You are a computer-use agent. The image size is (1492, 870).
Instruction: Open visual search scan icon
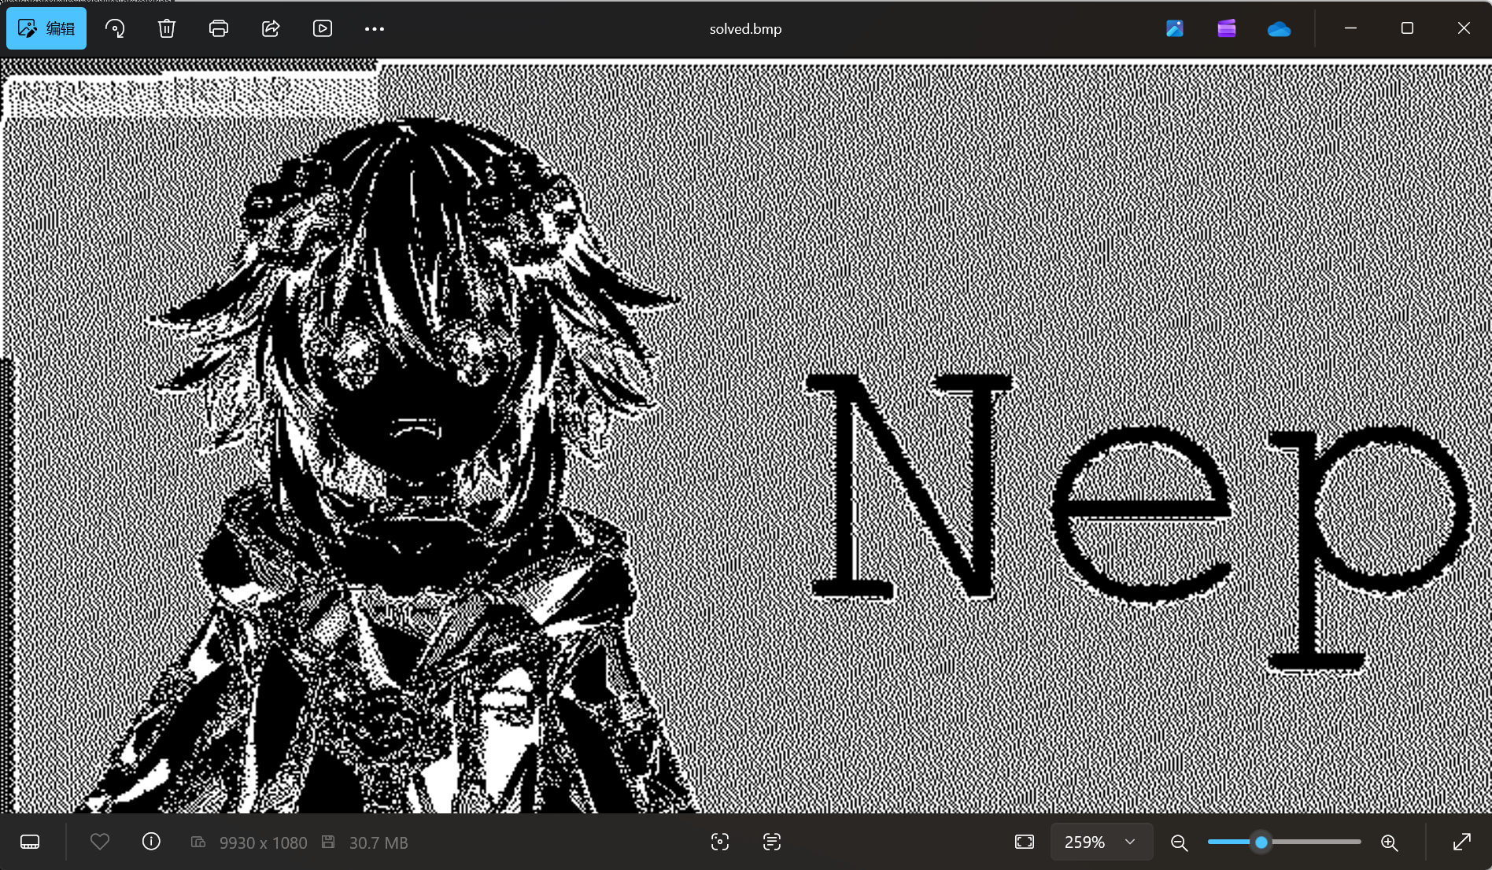coord(720,842)
